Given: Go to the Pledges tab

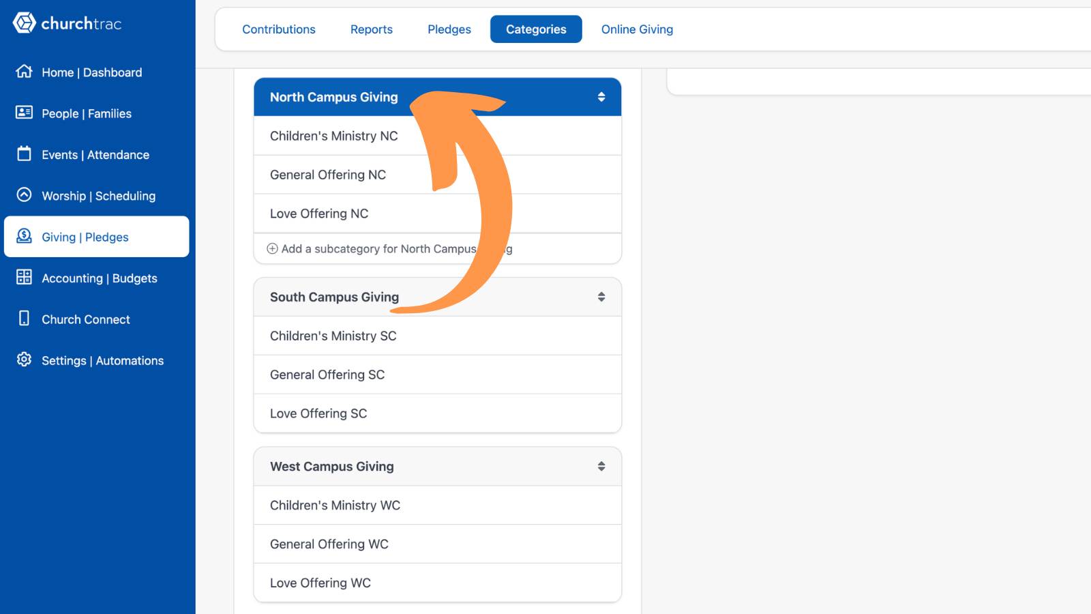Looking at the screenshot, I should click(449, 29).
